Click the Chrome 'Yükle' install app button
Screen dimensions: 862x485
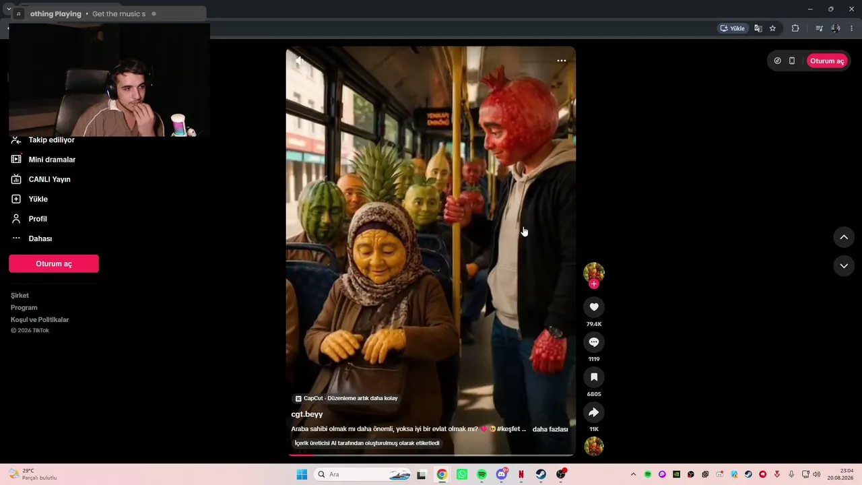[733, 28]
